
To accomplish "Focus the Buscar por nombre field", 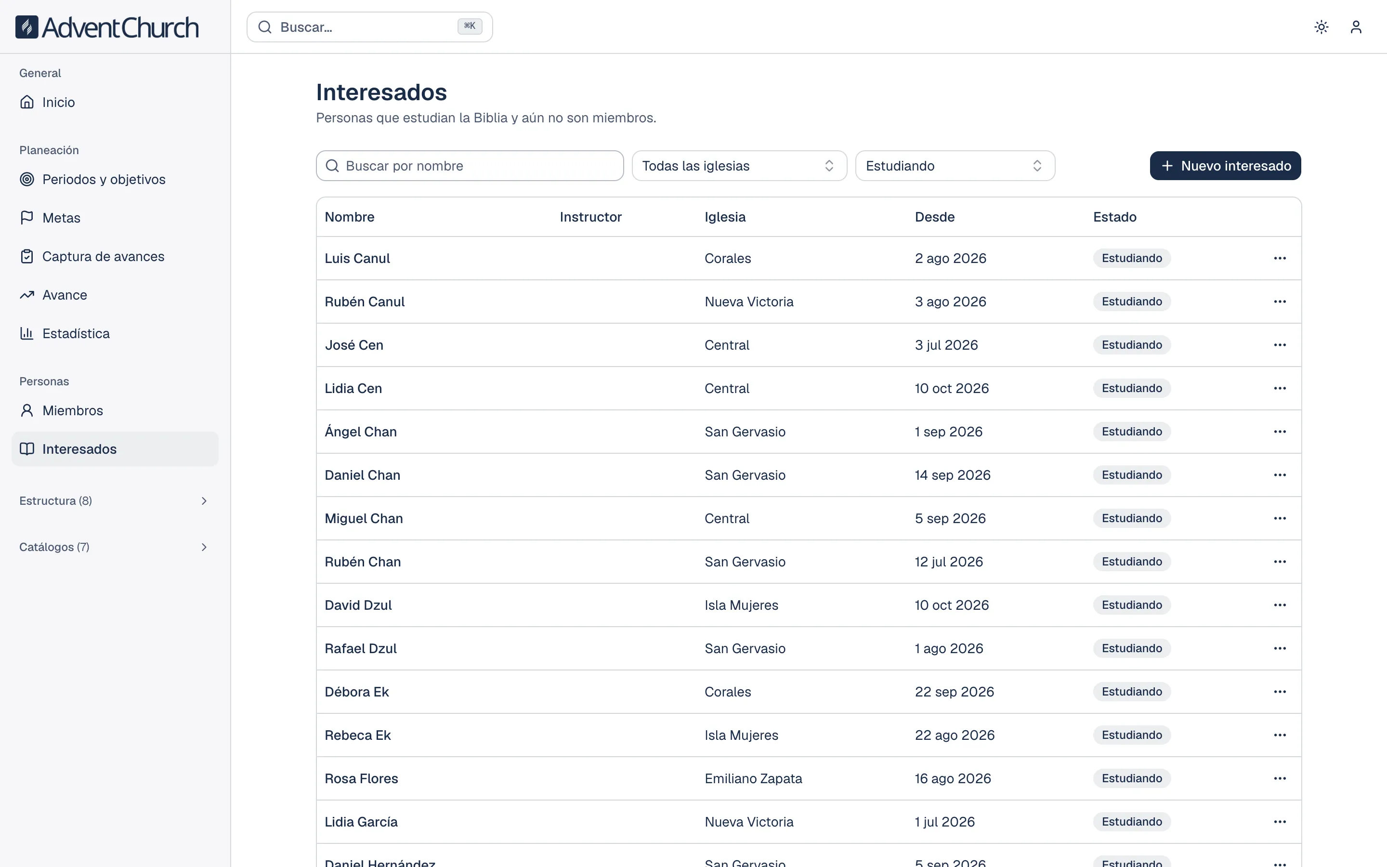I will tap(470, 166).
